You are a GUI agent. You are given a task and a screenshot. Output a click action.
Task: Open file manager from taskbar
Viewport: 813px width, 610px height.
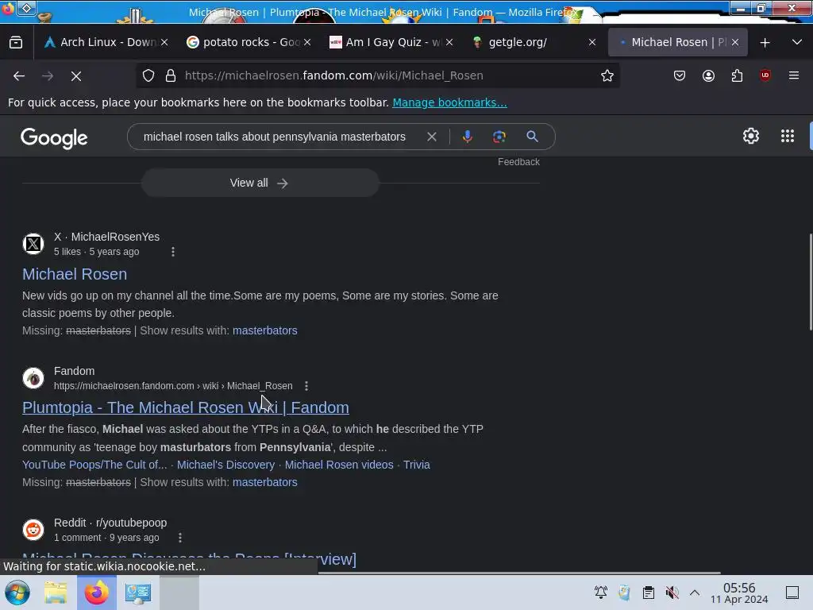point(56,593)
